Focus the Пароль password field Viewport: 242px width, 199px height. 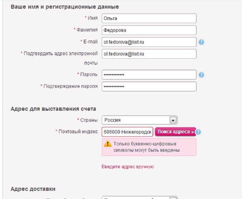pyautogui.click(x=149, y=75)
